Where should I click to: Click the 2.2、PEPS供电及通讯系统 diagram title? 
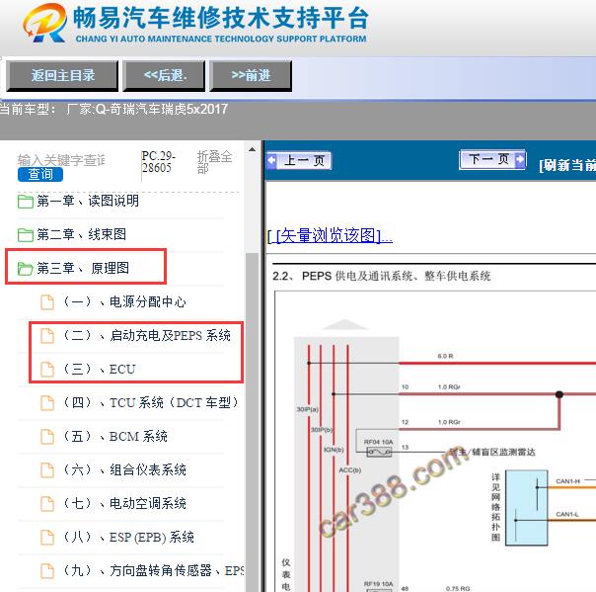(381, 276)
